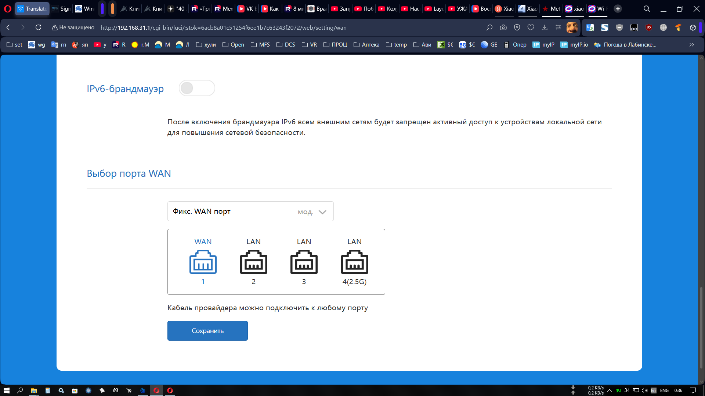The width and height of the screenshot is (705, 396).
Task: Open the Opera menu logo
Action: (8, 9)
